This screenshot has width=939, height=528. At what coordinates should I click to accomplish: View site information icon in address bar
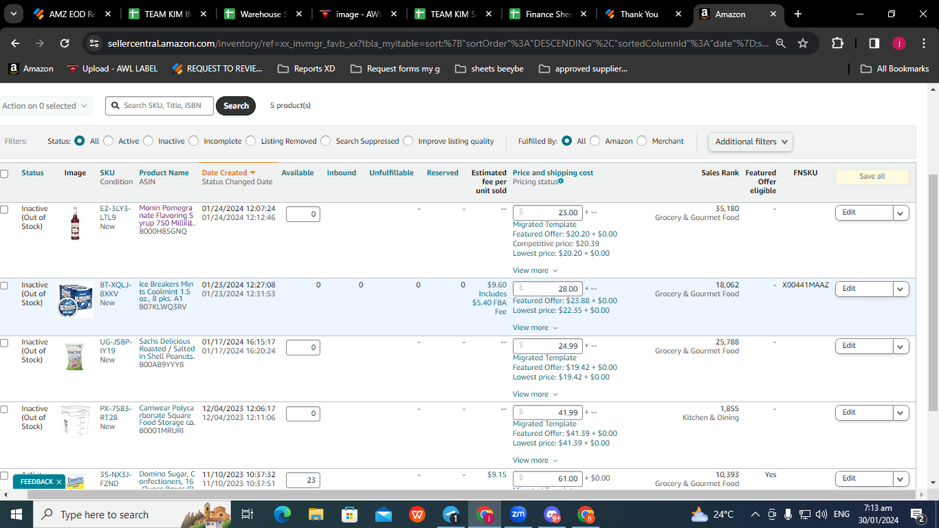(x=94, y=43)
